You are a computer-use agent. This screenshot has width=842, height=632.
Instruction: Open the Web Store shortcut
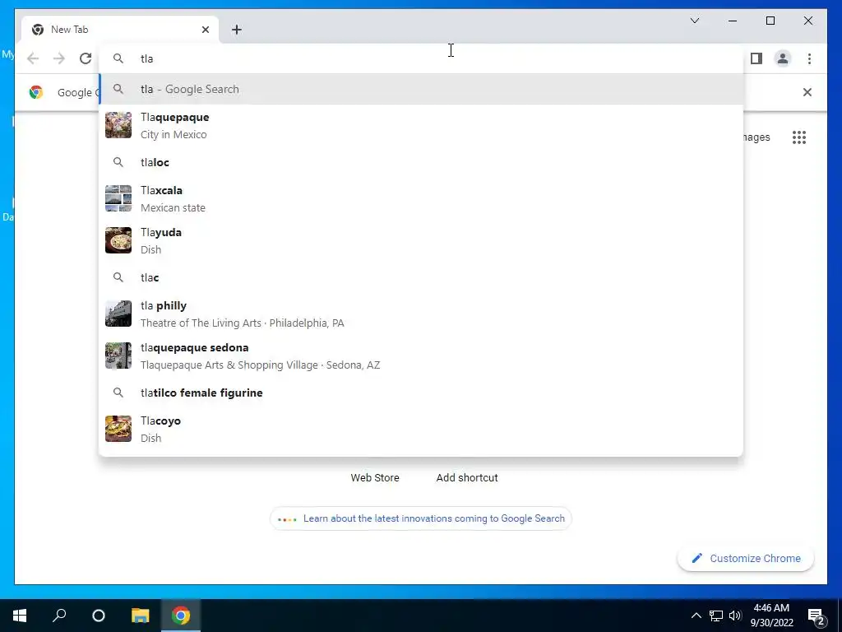(x=375, y=478)
